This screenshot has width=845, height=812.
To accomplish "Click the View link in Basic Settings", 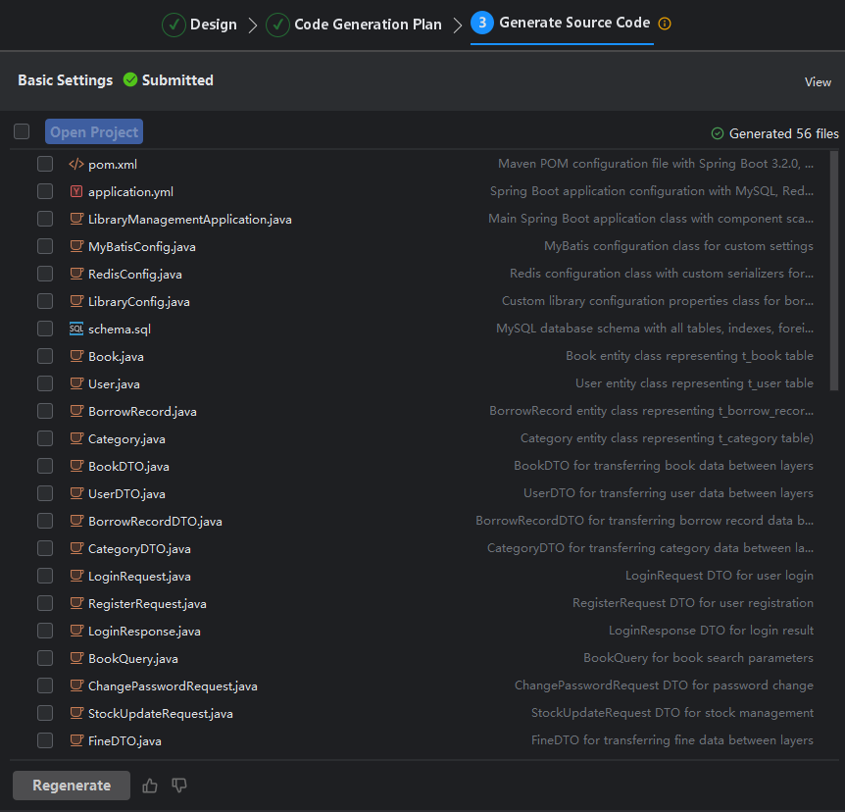I will [x=818, y=82].
